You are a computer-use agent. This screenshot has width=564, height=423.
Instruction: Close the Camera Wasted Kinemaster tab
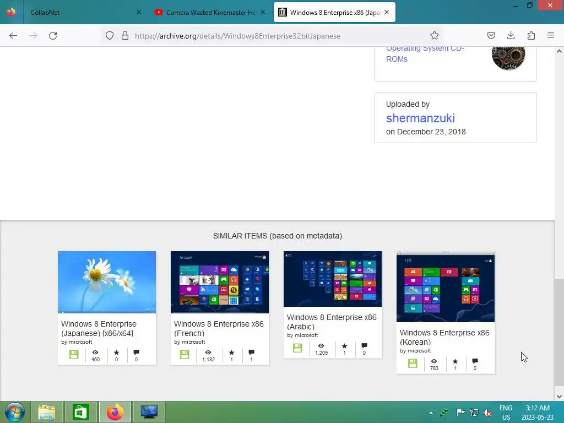tap(263, 12)
